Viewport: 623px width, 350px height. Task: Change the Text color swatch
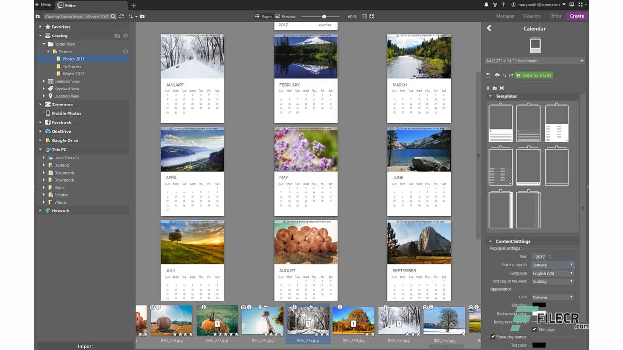tap(539, 305)
